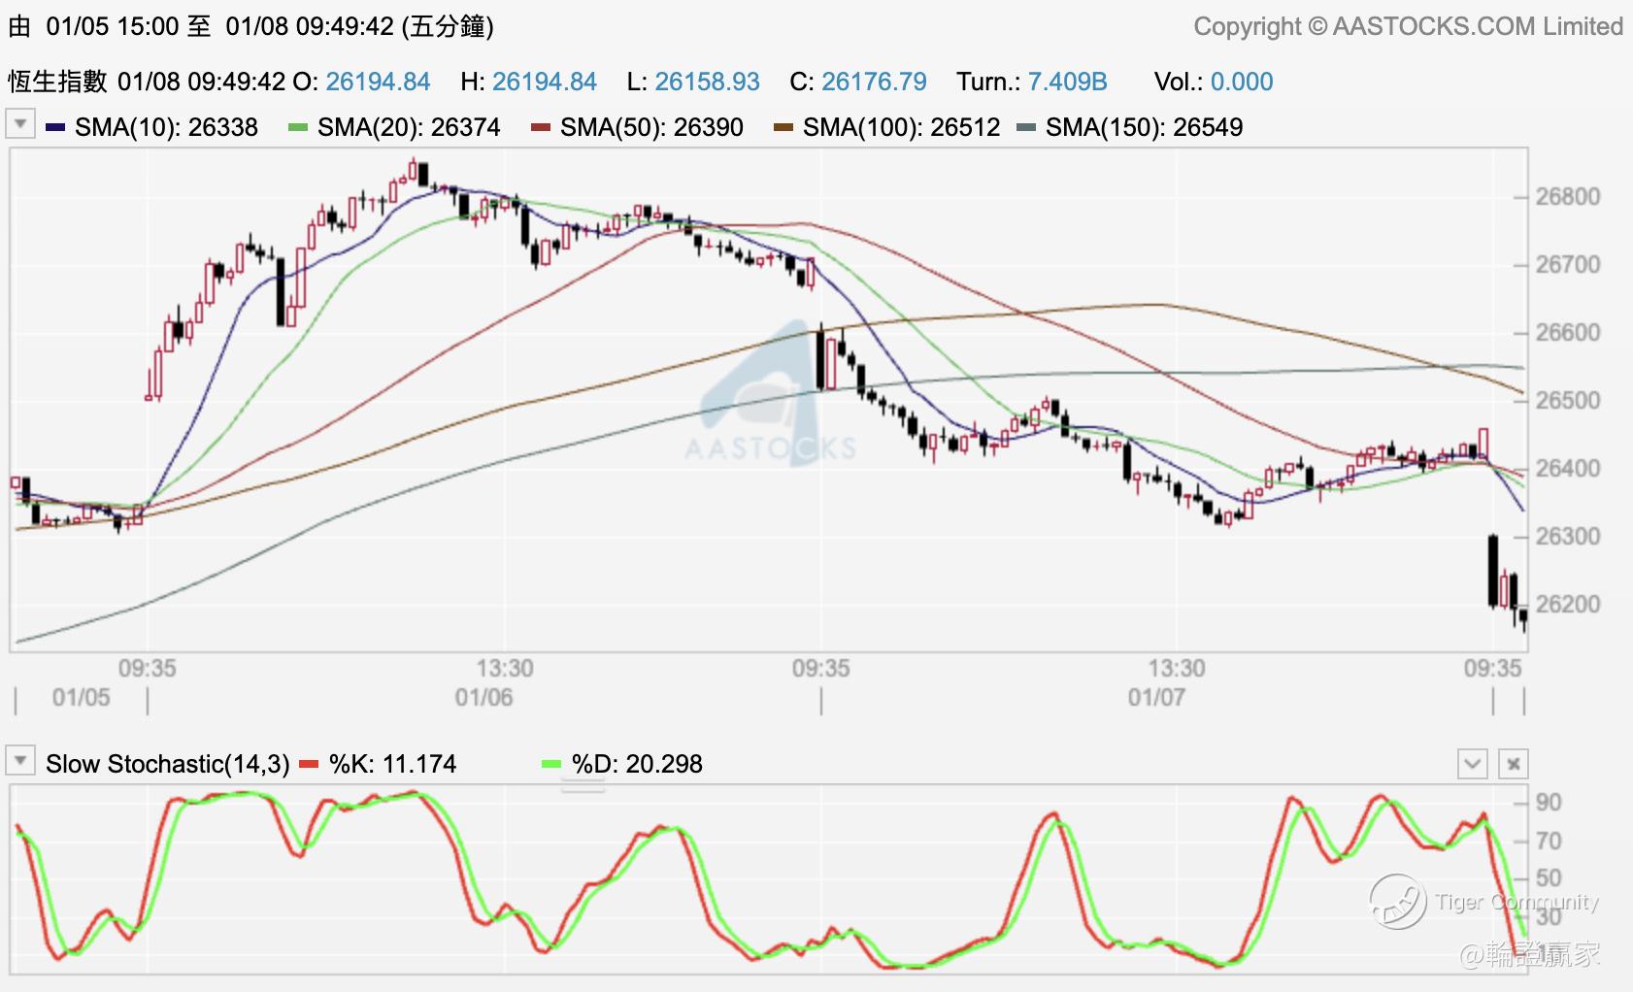The image size is (1633, 992).
Task: Click the 13:30 time label under 01/07
Action: (1177, 668)
